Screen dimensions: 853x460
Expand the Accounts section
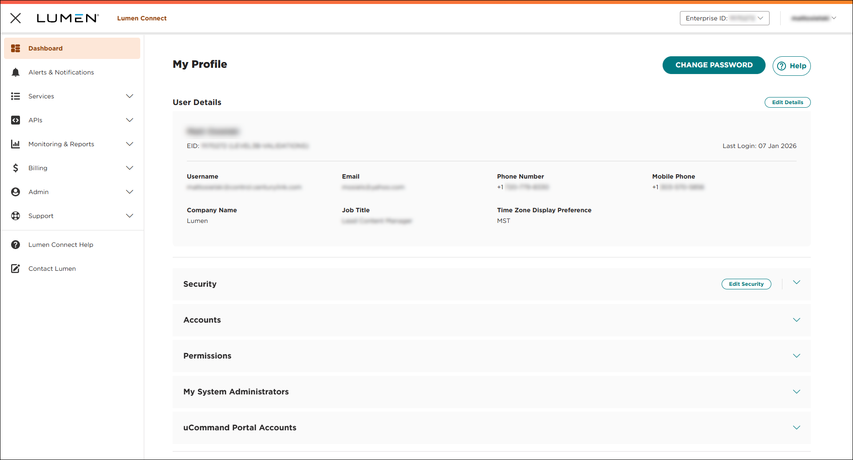[x=796, y=320]
